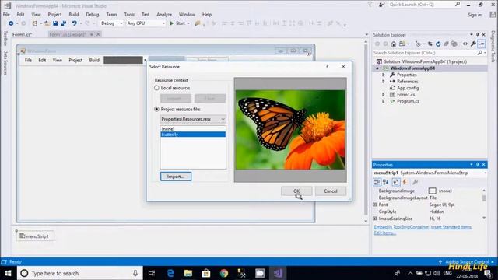
Task: Click Events lightning bolt icon
Action: [x=405, y=182]
